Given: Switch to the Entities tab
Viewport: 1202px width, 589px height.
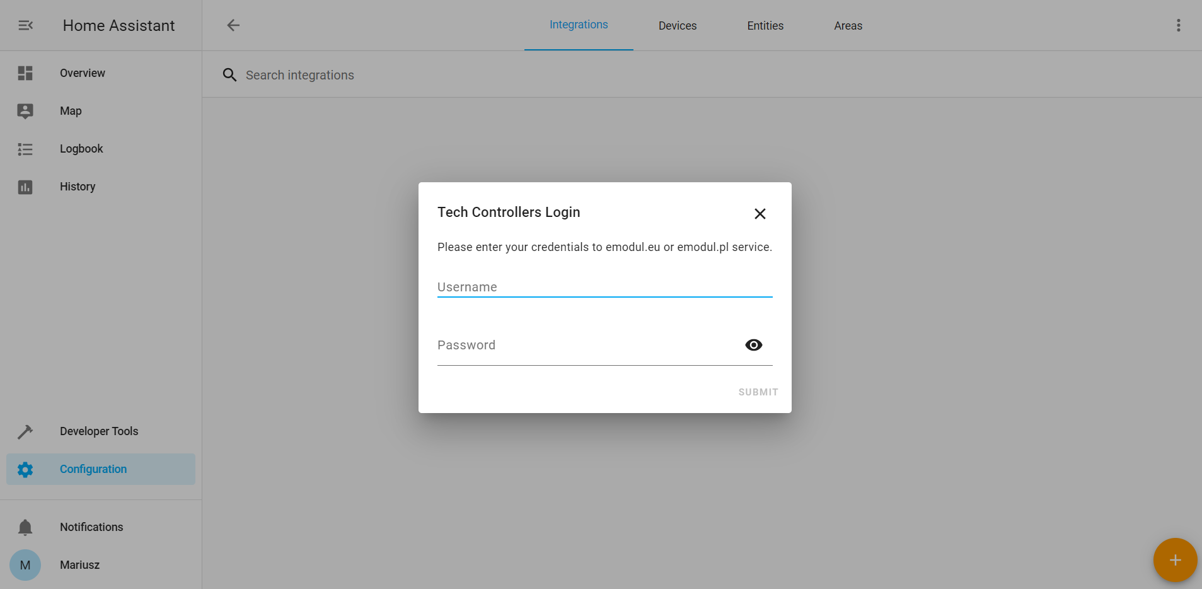Looking at the screenshot, I should (765, 25).
